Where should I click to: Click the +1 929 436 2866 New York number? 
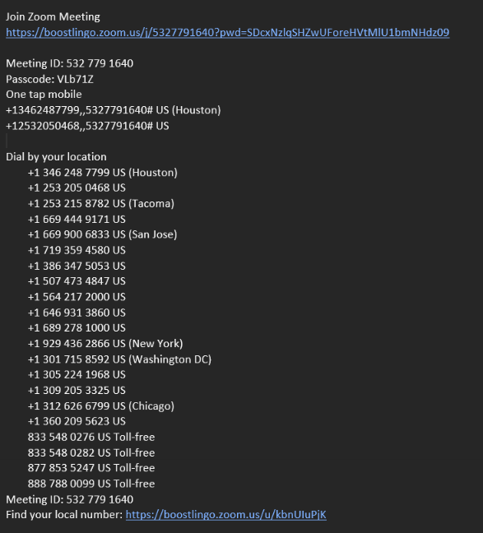[x=105, y=343]
